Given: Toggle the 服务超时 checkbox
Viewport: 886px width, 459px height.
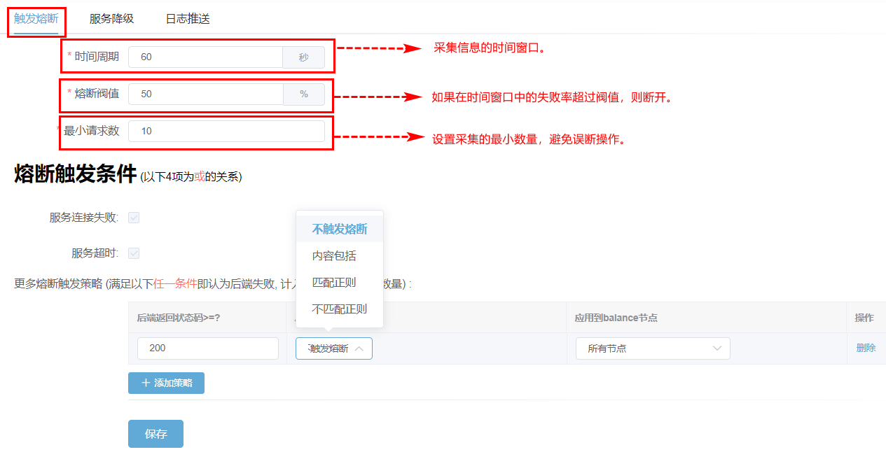Looking at the screenshot, I should (x=134, y=253).
